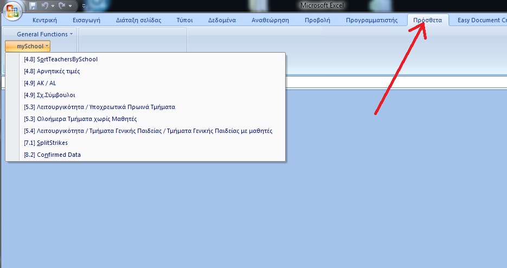Go to the Διάταξη σελίδας tab

138,21
